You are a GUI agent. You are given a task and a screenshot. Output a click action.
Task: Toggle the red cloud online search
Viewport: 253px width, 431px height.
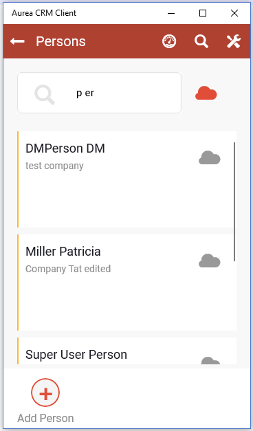tap(206, 93)
